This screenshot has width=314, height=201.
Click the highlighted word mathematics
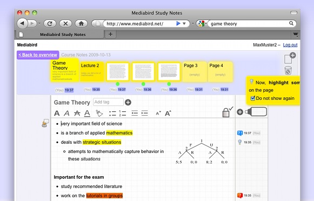click(119, 133)
